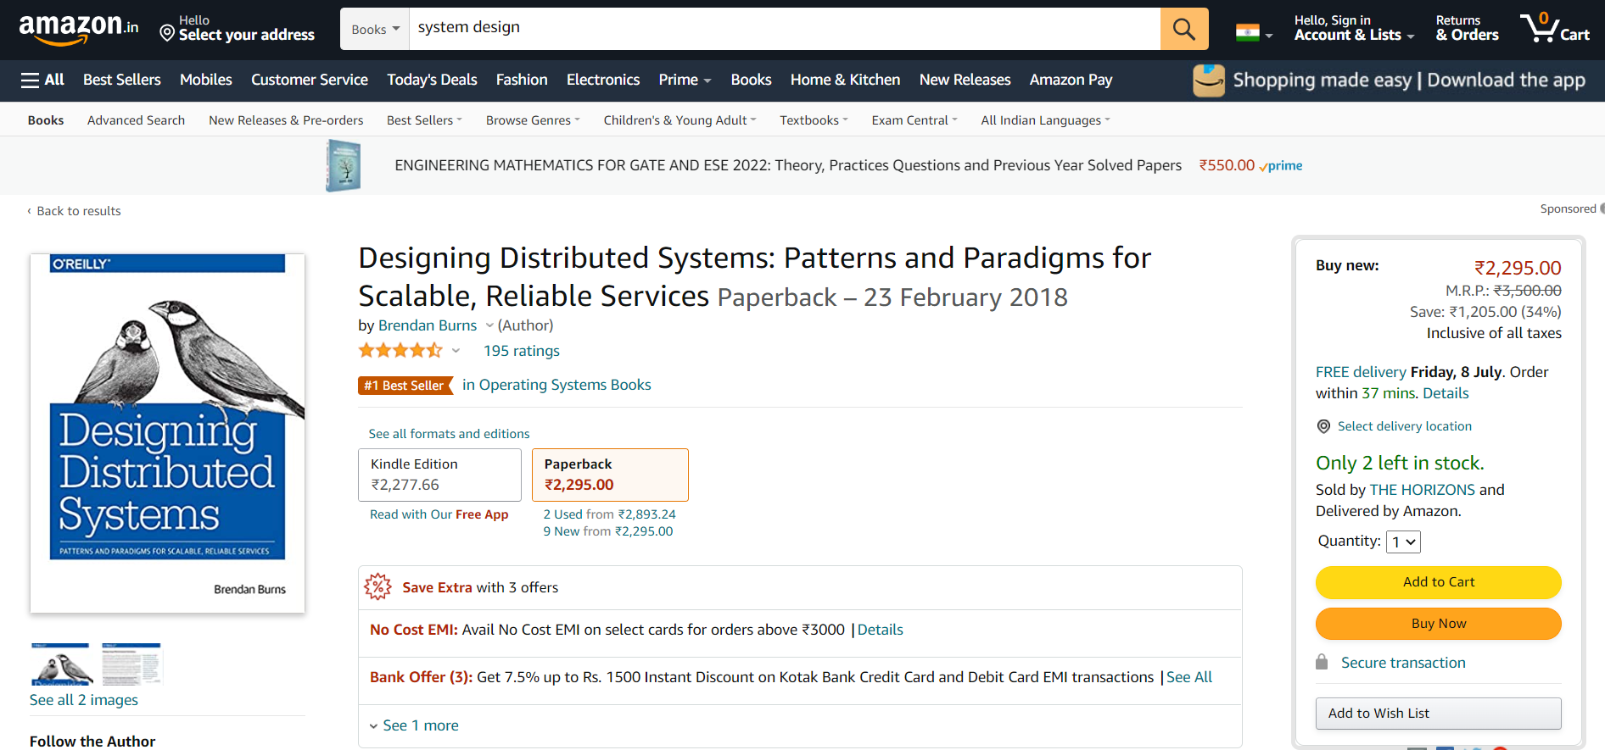The width and height of the screenshot is (1605, 750).
Task: Click See all formats and editions
Action: coord(449,434)
